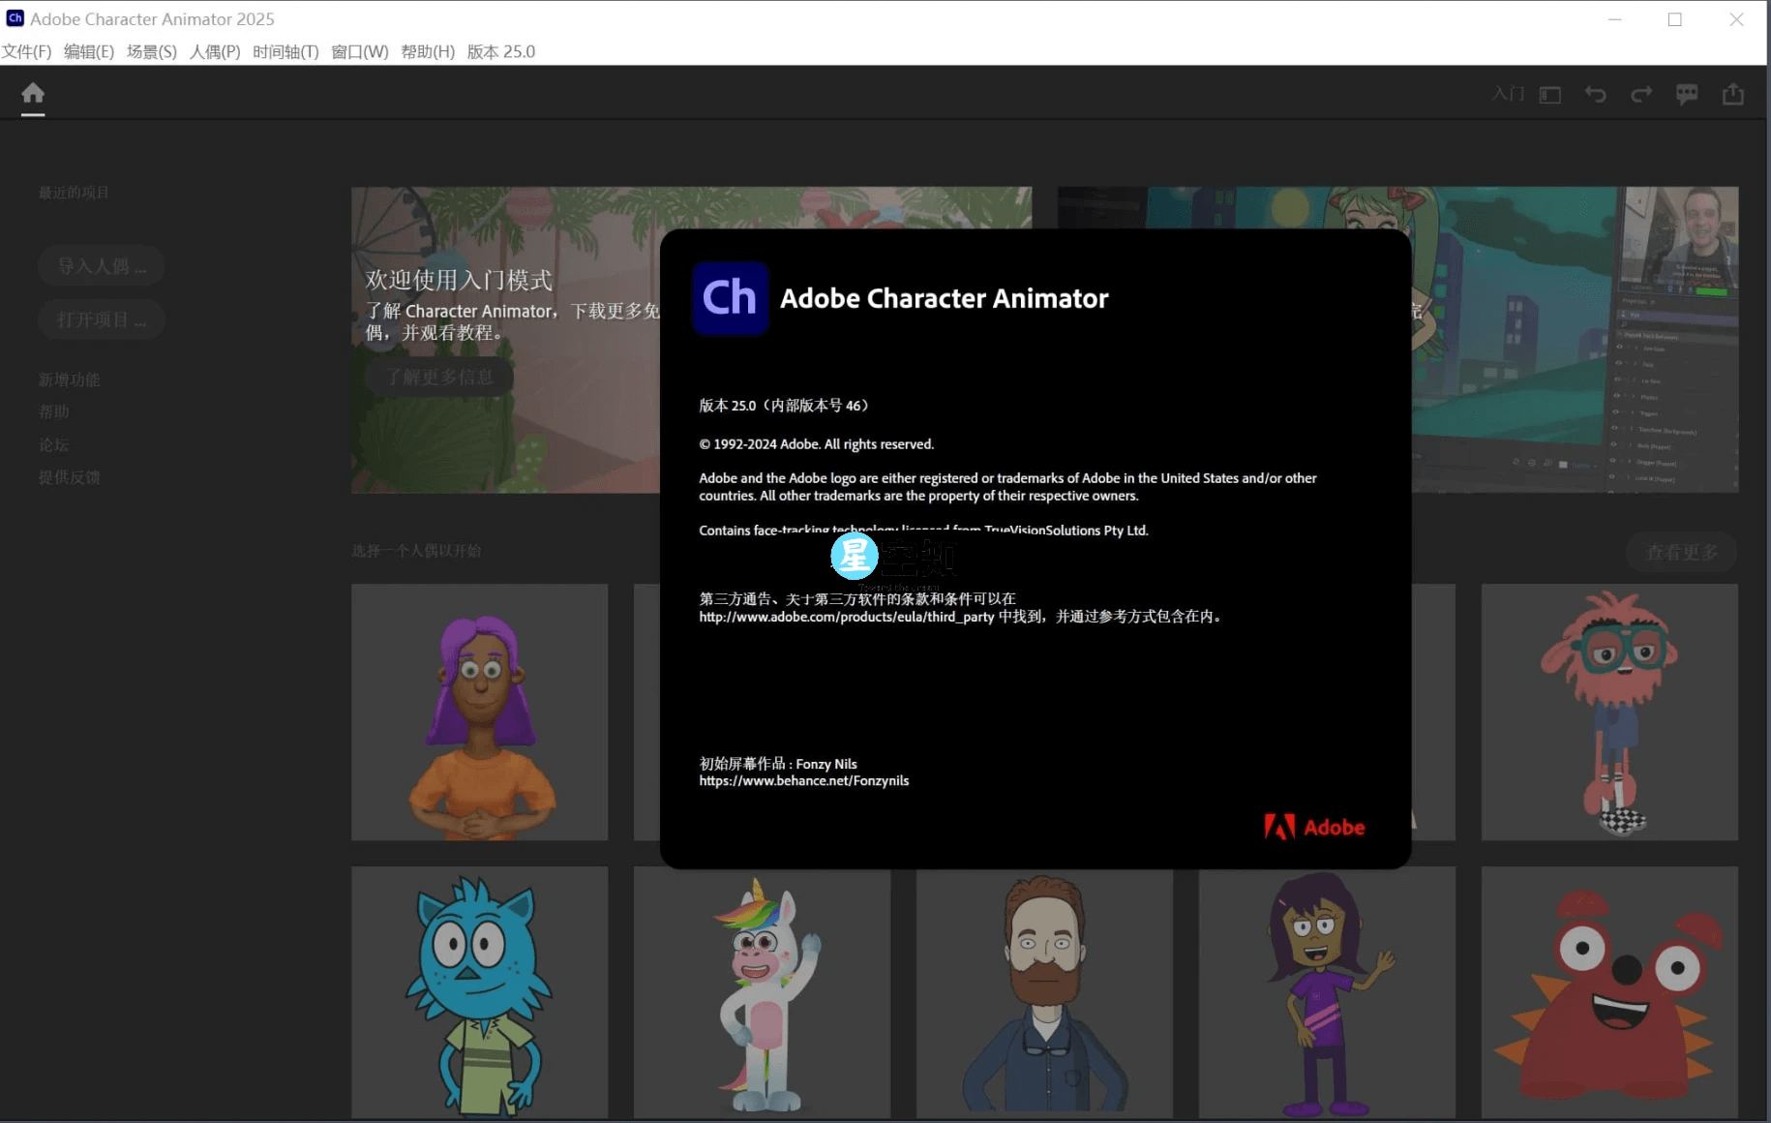This screenshot has width=1771, height=1123.
Task: Open the 人偶(P) menu
Action: 215,51
